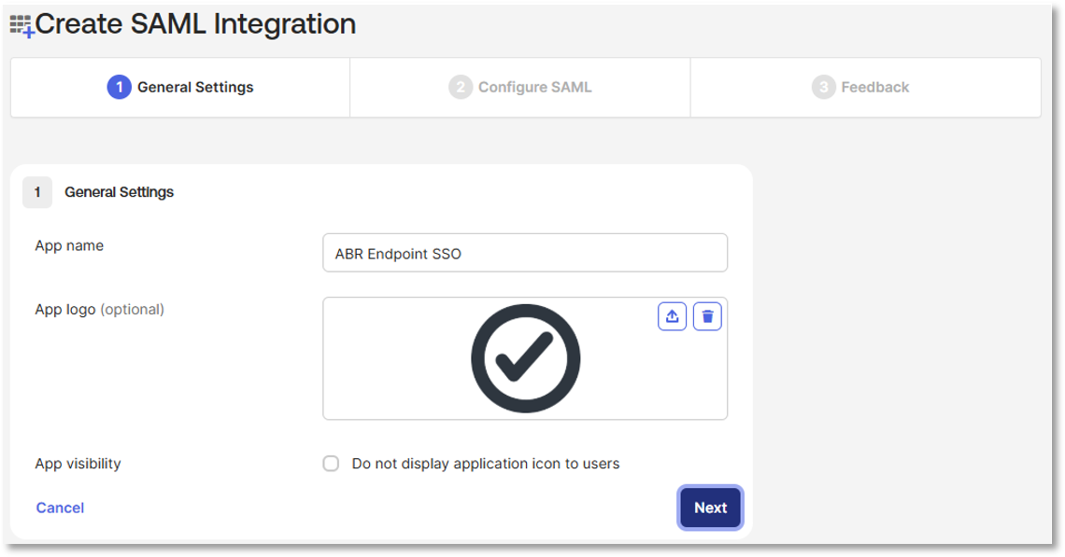The image size is (1065, 557).
Task: Click the 'Create SAML Integration' page title
Action: [195, 24]
